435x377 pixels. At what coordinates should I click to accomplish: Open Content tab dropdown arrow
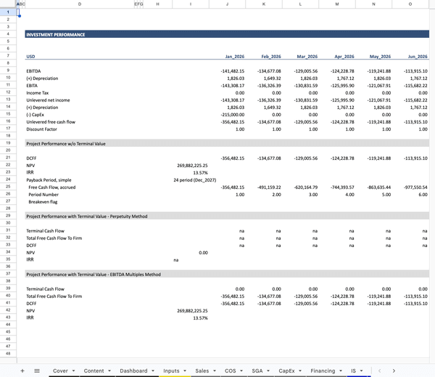[x=109, y=371]
